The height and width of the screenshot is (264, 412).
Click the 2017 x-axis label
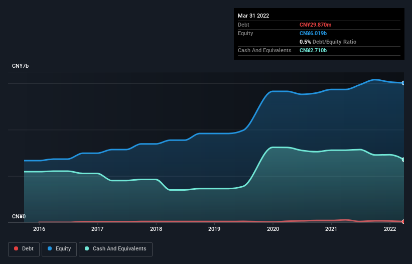(x=97, y=229)
